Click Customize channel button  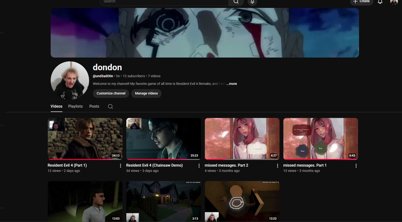(x=111, y=93)
